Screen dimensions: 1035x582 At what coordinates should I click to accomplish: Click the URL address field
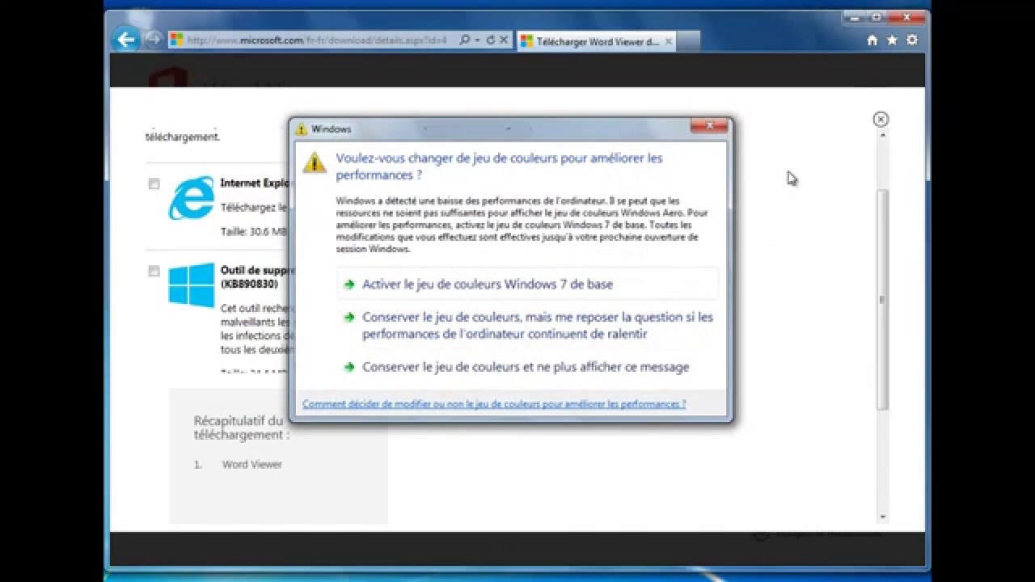[318, 40]
